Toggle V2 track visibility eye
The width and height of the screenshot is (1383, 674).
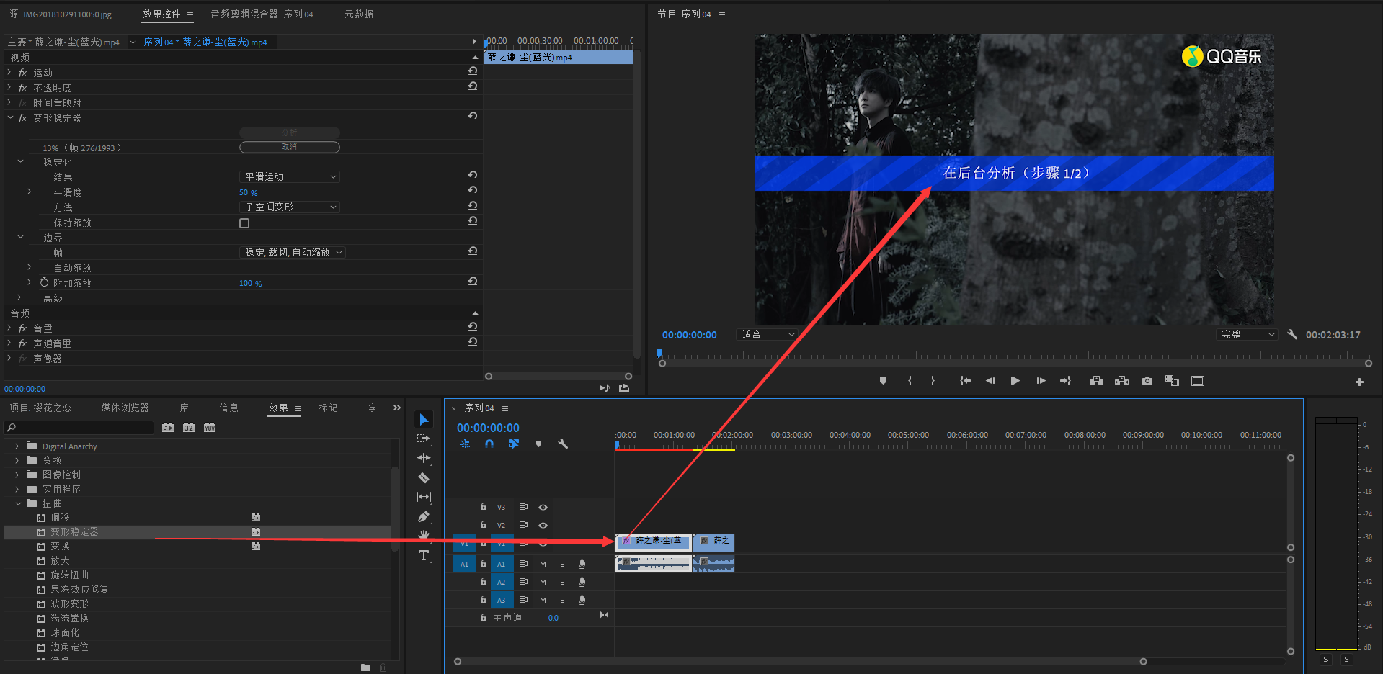click(543, 525)
